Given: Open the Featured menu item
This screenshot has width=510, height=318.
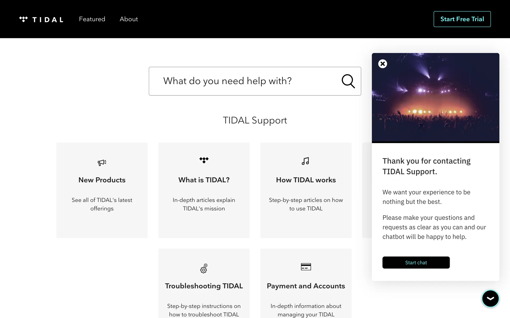Looking at the screenshot, I should [92, 19].
